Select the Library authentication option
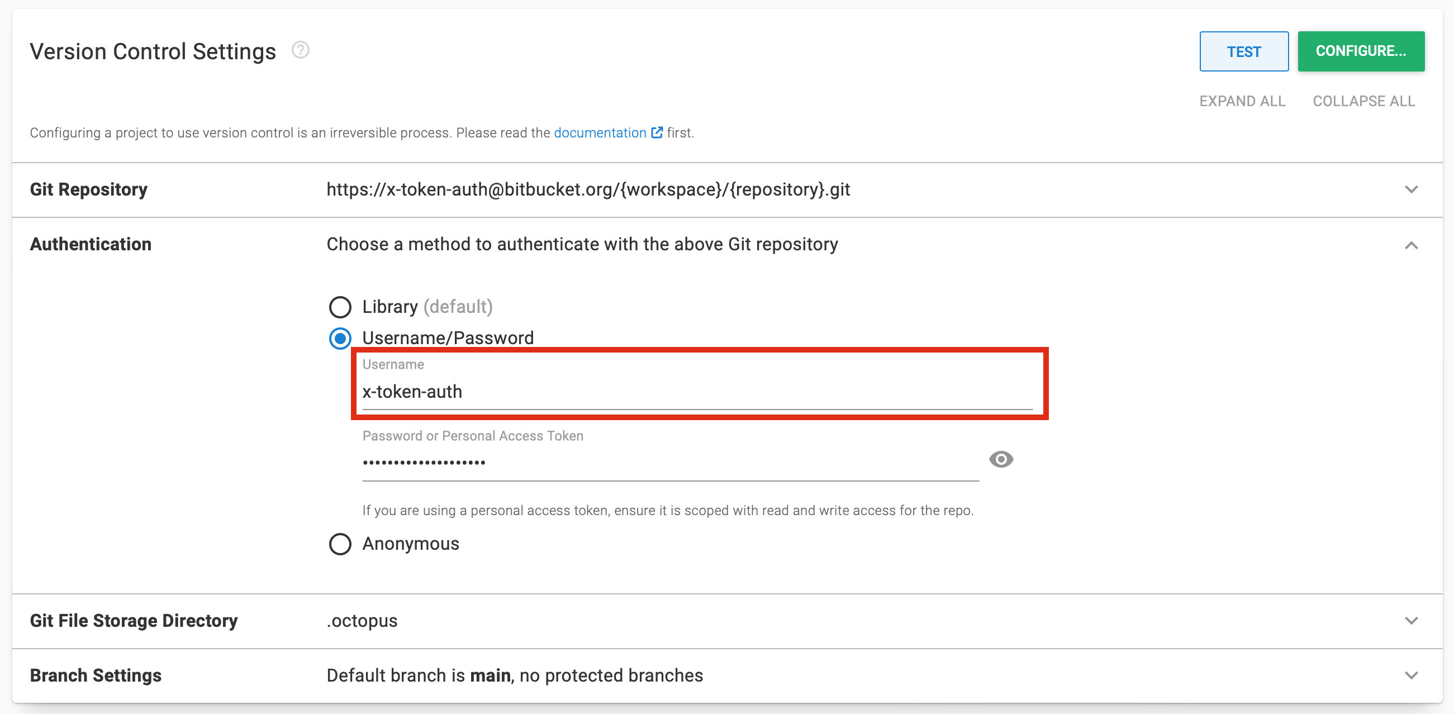This screenshot has width=1454, height=714. click(x=340, y=307)
